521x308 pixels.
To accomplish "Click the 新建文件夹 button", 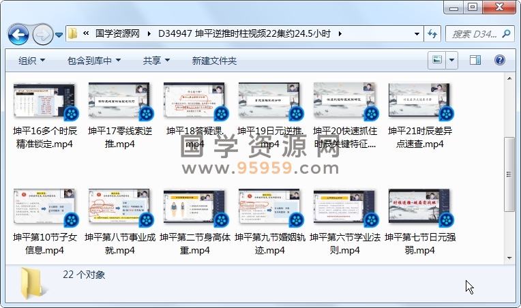I will coord(214,61).
